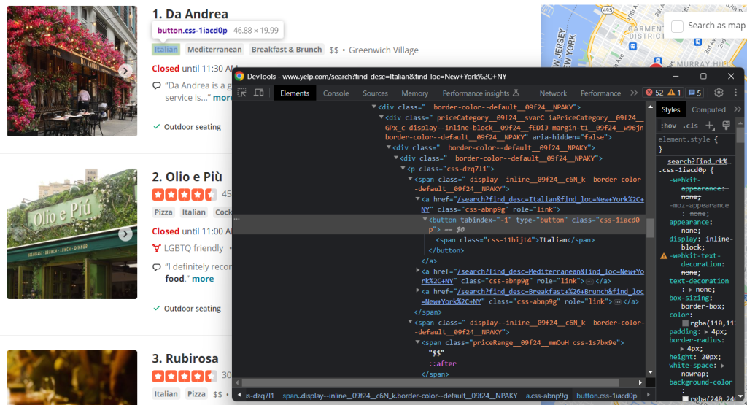Click the color swatch beside rgba(110

[686, 323]
